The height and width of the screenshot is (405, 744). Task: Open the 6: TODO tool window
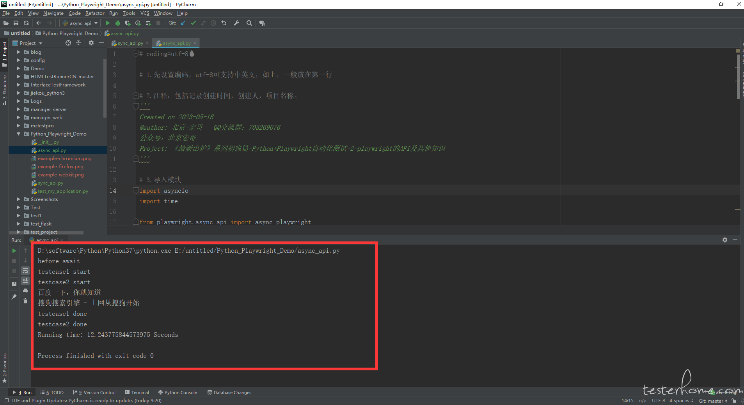tap(52, 393)
